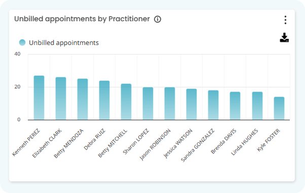Select the Betty MITCHELL bar

tap(126, 102)
